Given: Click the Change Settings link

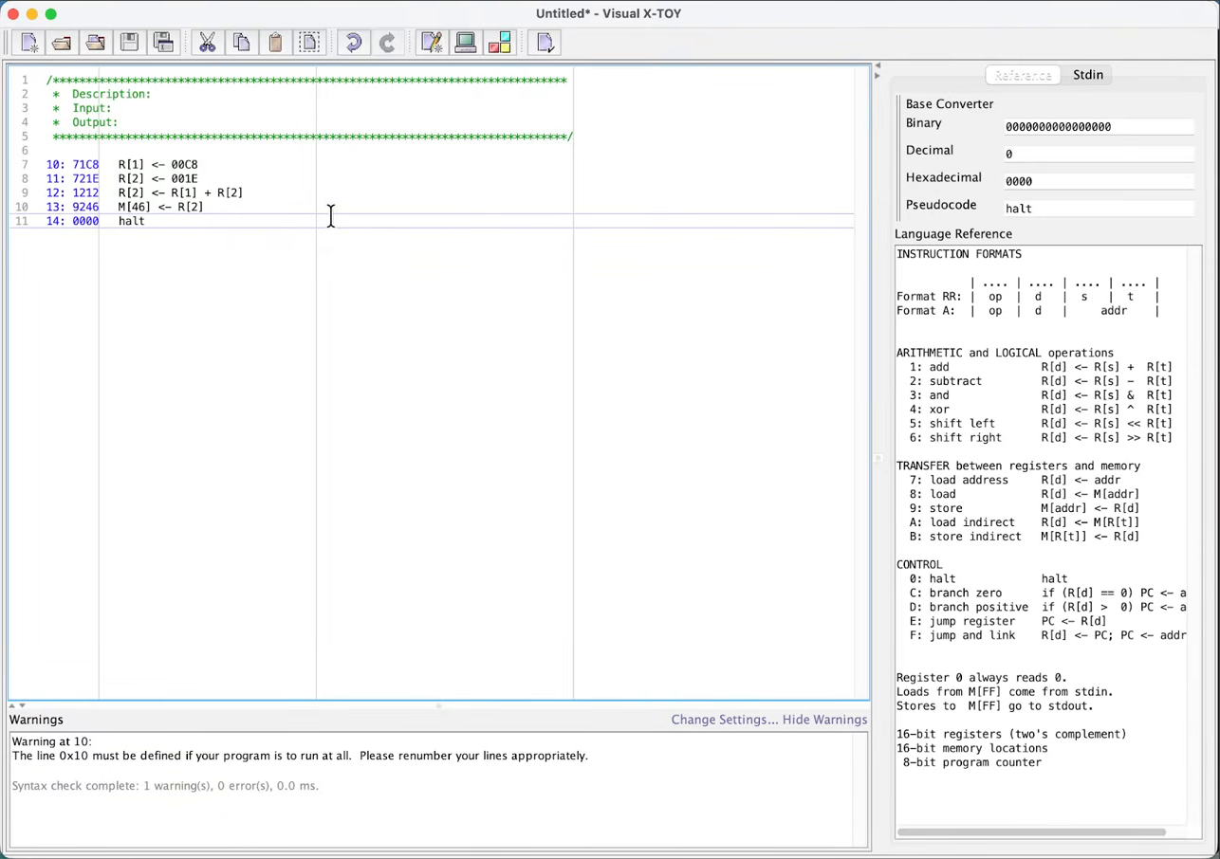Looking at the screenshot, I should pyautogui.click(x=725, y=720).
